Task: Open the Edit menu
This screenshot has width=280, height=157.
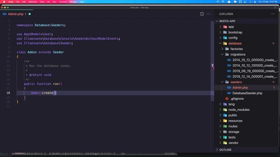Action: (24, 2)
